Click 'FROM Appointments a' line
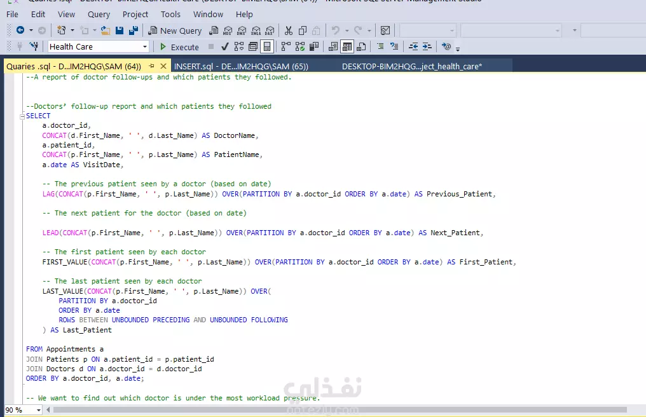Image resolution: width=646 pixels, height=417 pixels. pyautogui.click(x=65, y=350)
